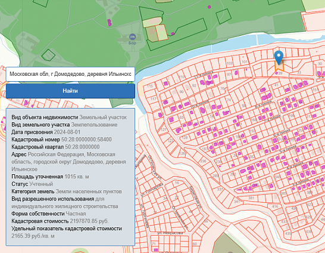Click parcel number 289 on the map
The image size is (325, 253).
[215, 176]
